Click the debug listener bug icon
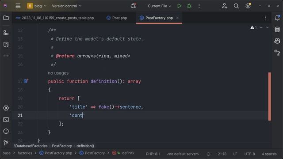 [134, 6]
